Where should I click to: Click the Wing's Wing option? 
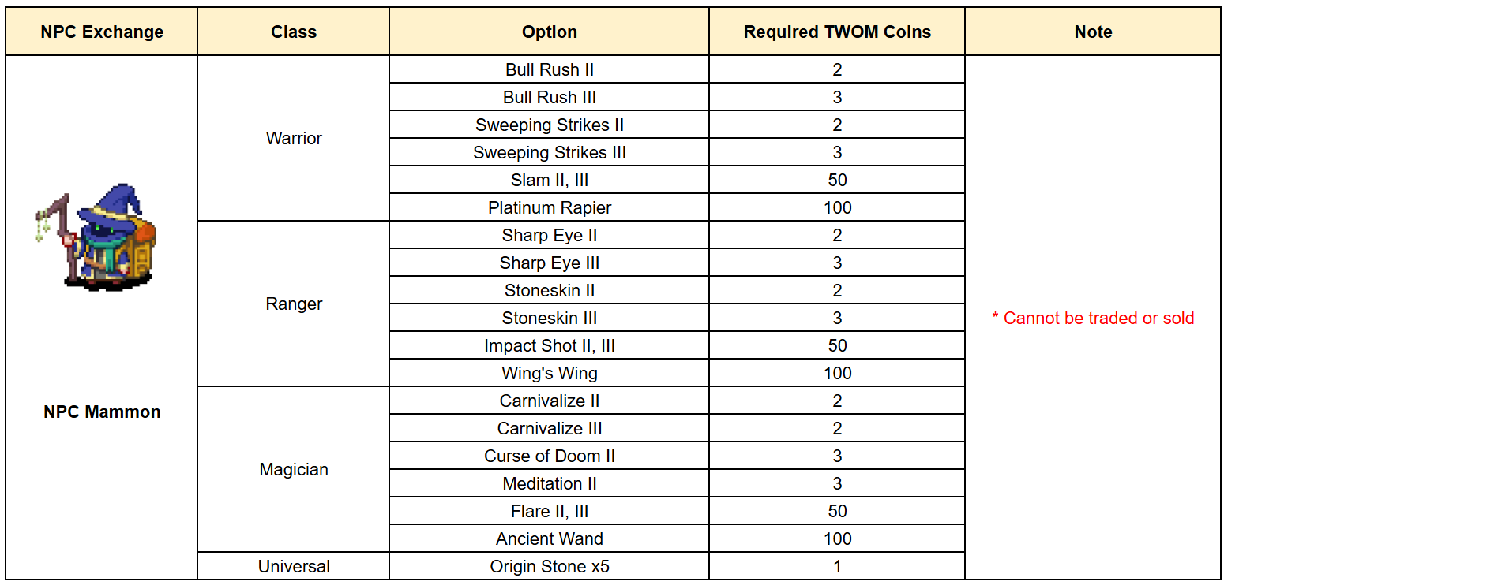pyautogui.click(x=550, y=373)
